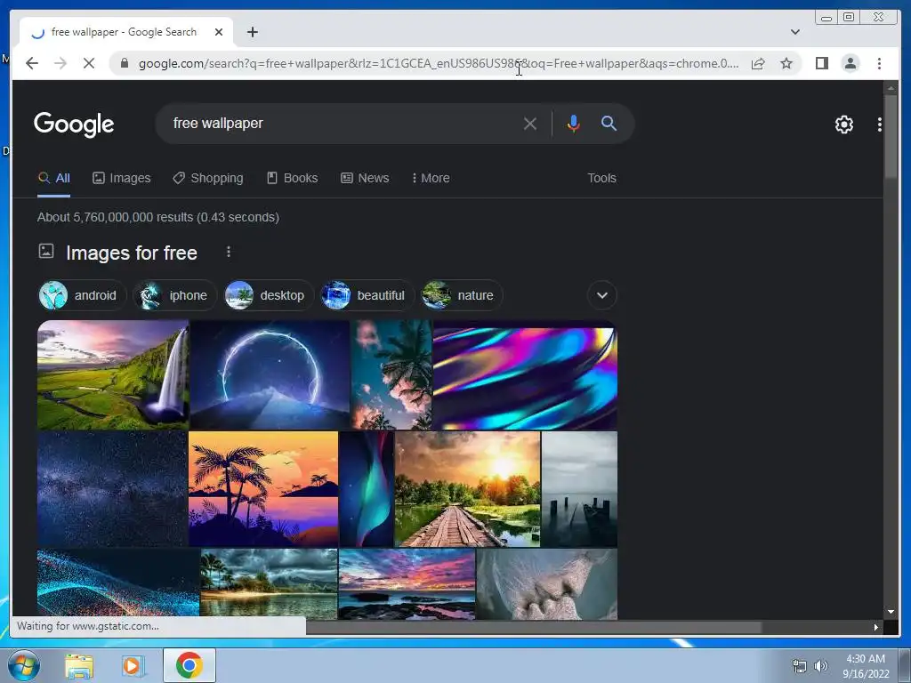
Task: Open Windows Media Player from the taskbar
Action: (133, 666)
